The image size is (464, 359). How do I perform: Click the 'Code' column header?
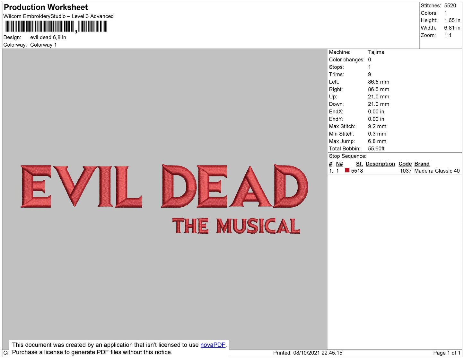point(405,164)
